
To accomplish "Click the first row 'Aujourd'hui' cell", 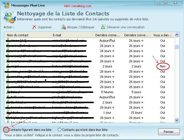I will tap(107, 41).
